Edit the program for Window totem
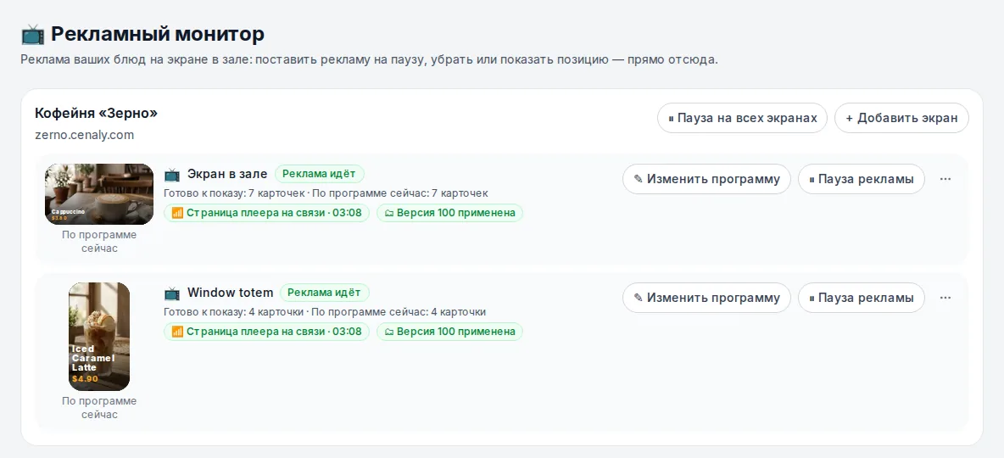The width and height of the screenshot is (1004, 458). point(706,298)
